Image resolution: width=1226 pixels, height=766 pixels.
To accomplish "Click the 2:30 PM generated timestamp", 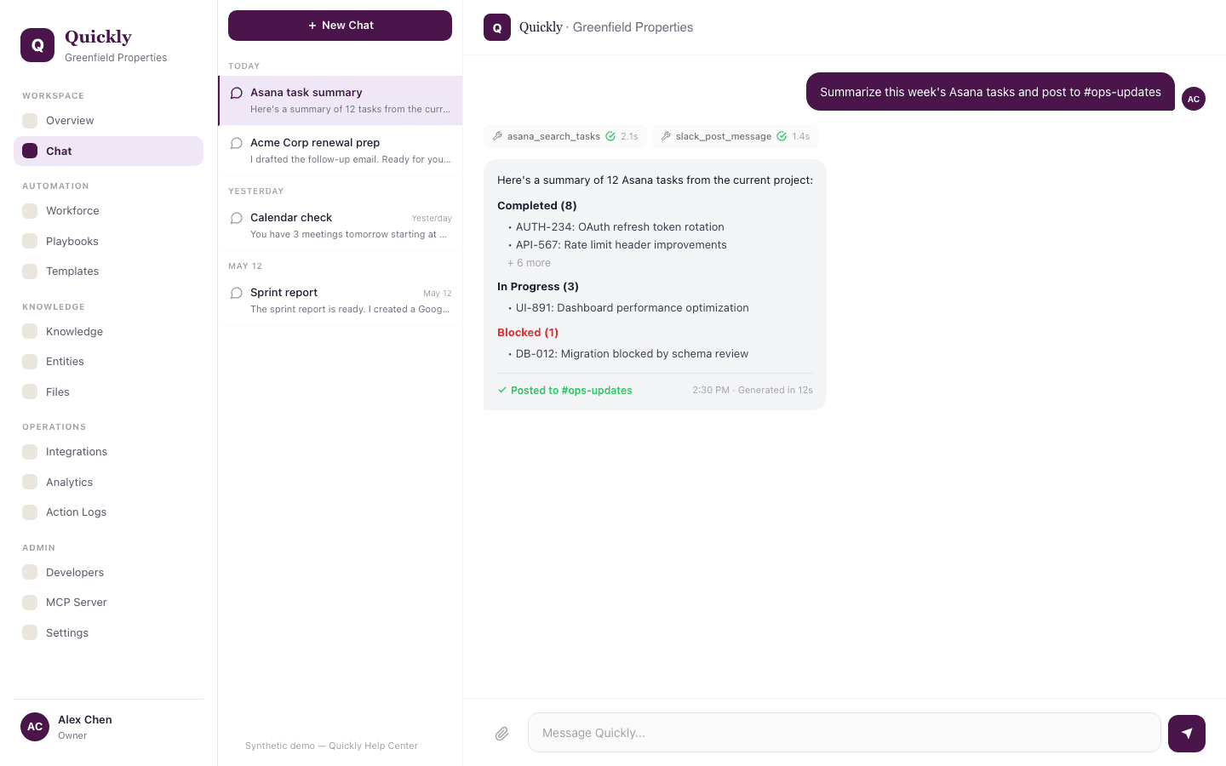I will 753,390.
